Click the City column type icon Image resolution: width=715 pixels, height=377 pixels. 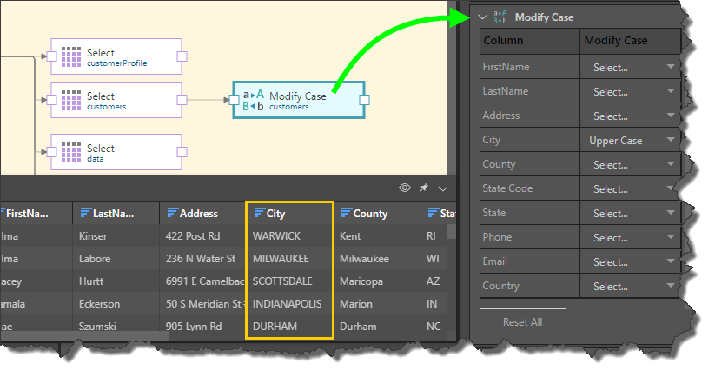tap(259, 214)
